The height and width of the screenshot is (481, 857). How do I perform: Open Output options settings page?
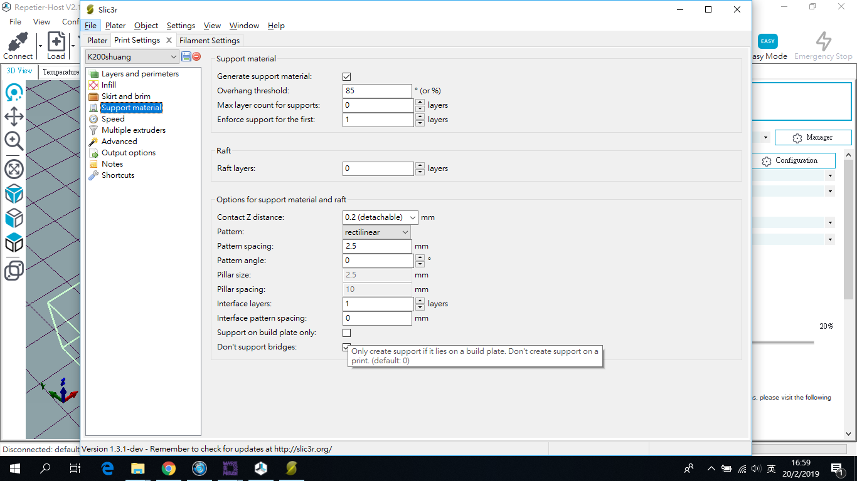[129, 153]
